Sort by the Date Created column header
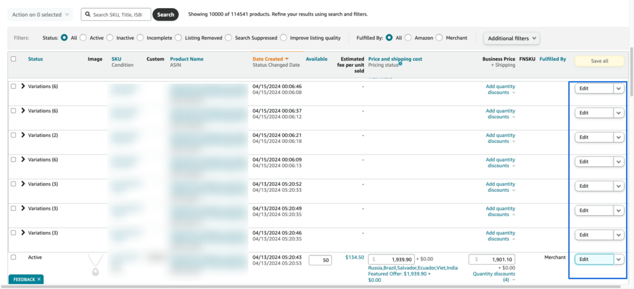Image resolution: width=634 pixels, height=289 pixels. coord(267,59)
